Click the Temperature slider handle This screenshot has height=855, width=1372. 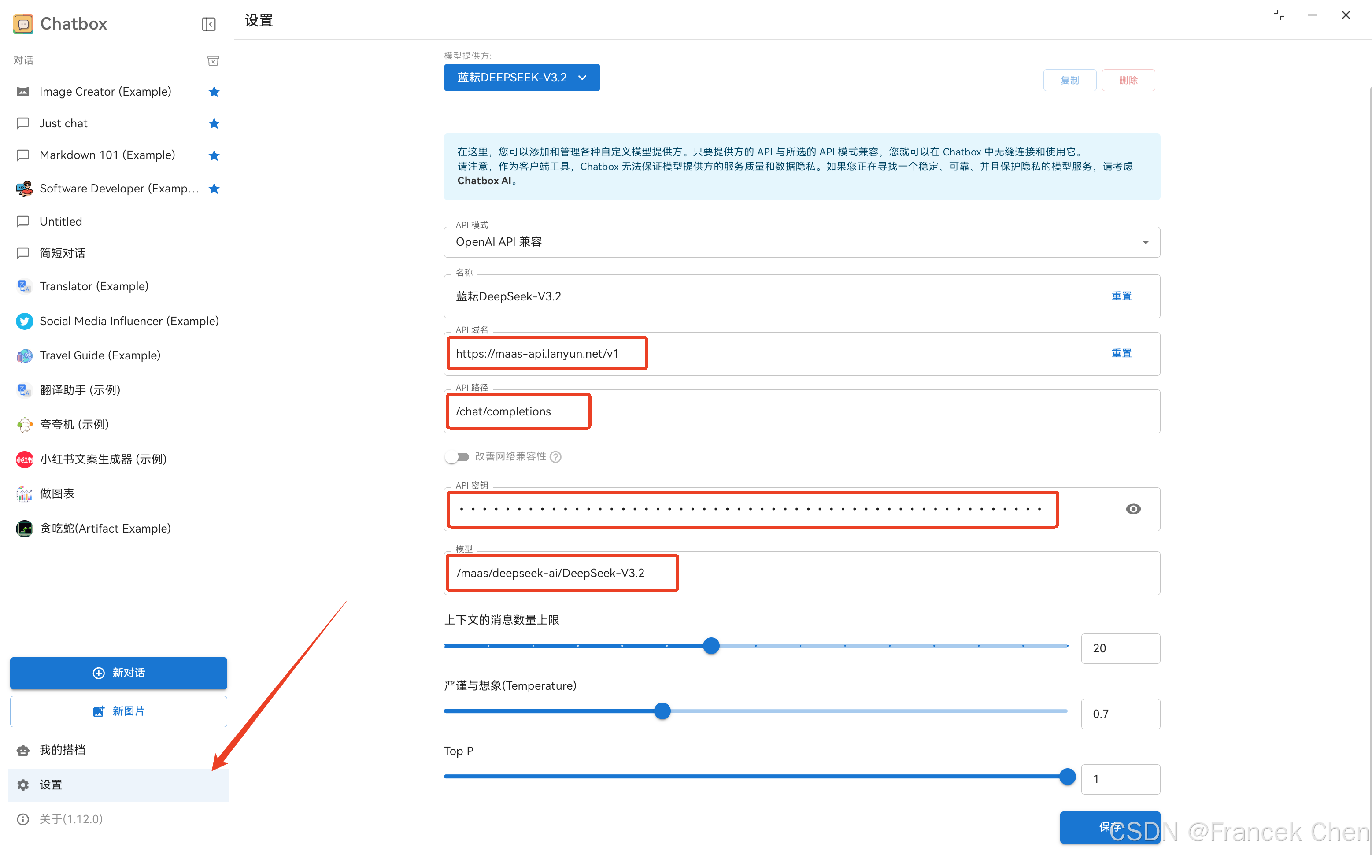(662, 711)
